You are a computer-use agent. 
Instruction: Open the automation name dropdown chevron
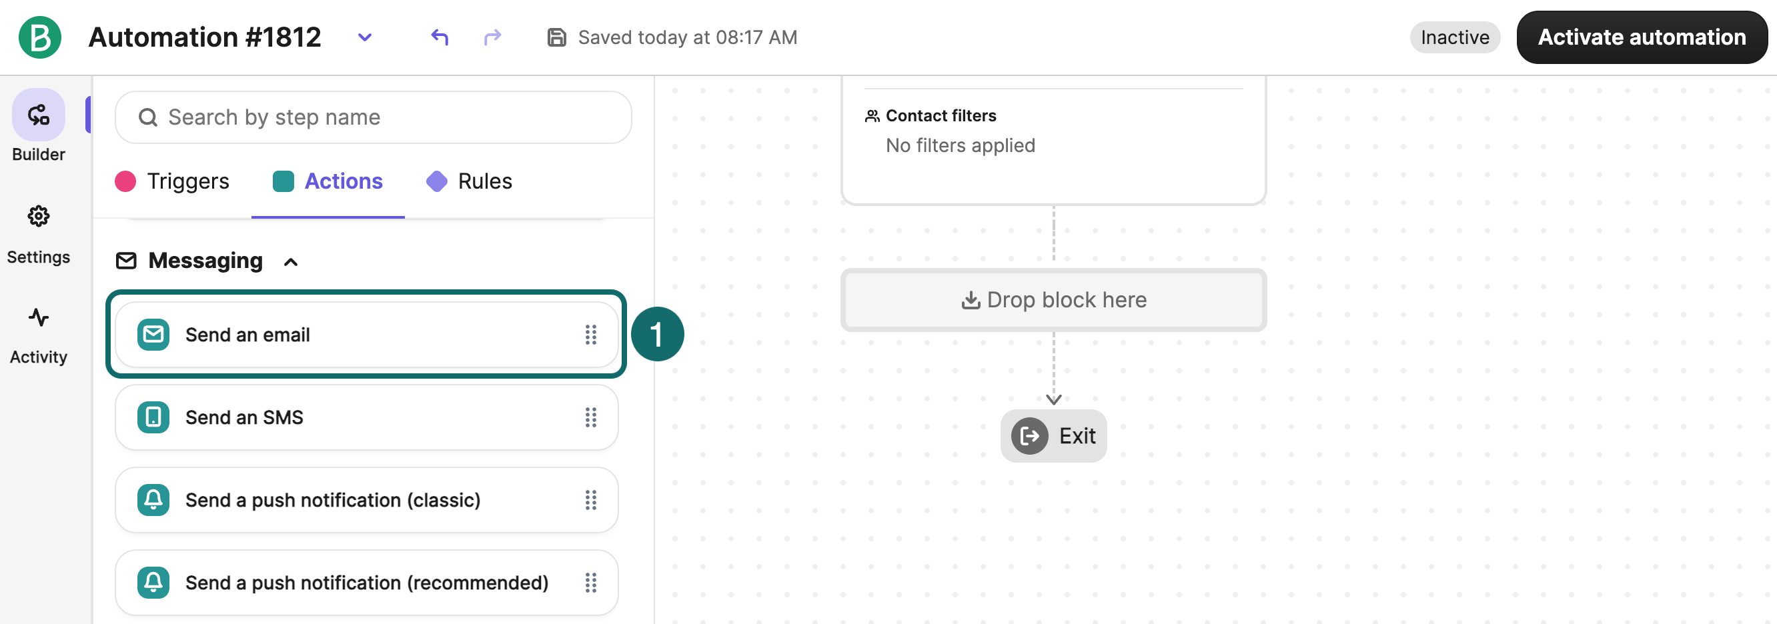coord(365,37)
